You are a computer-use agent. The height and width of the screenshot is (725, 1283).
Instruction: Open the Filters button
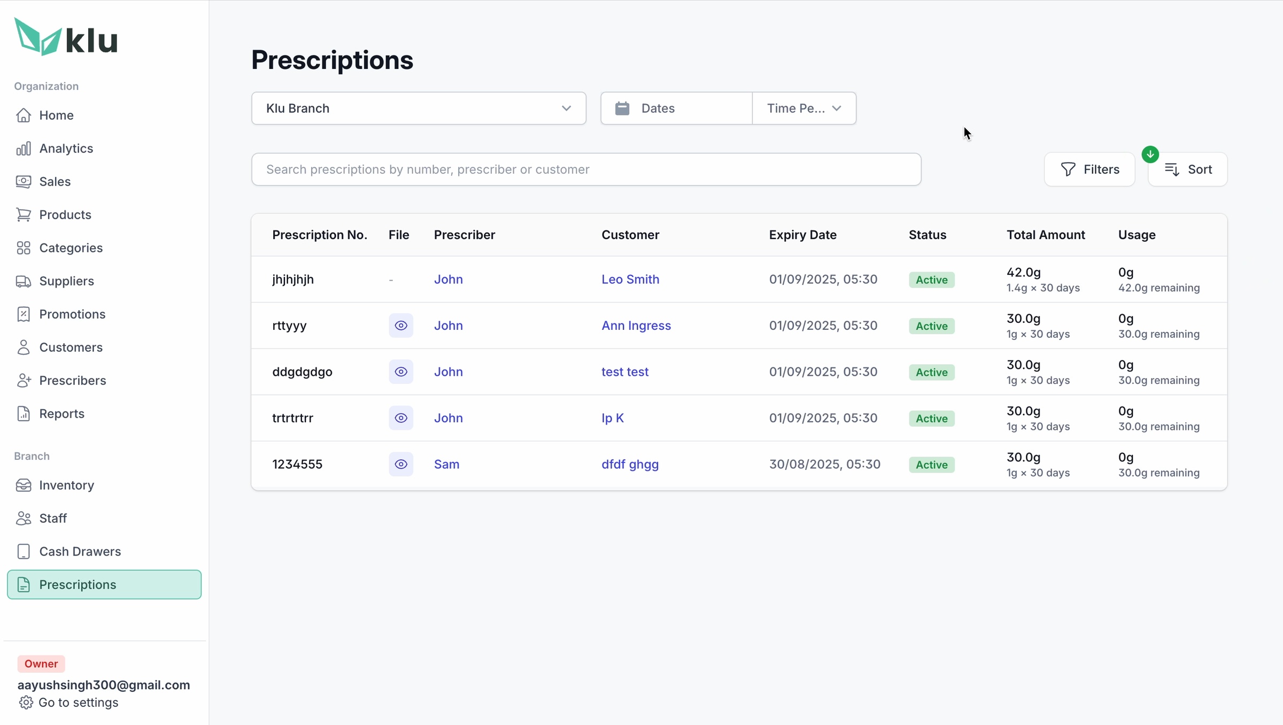(x=1089, y=169)
